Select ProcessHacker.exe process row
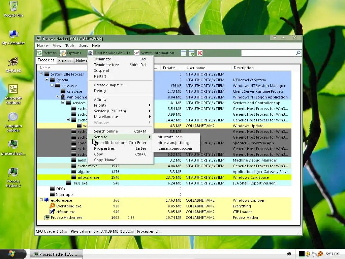This screenshot has height=259, width=345. click(x=164, y=218)
